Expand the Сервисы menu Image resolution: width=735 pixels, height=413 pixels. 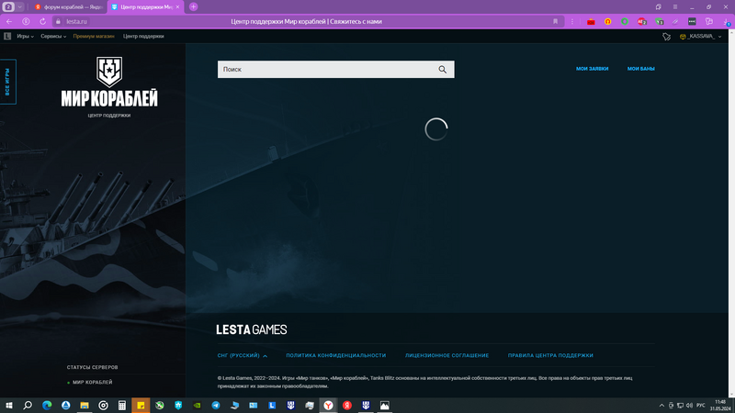click(53, 36)
